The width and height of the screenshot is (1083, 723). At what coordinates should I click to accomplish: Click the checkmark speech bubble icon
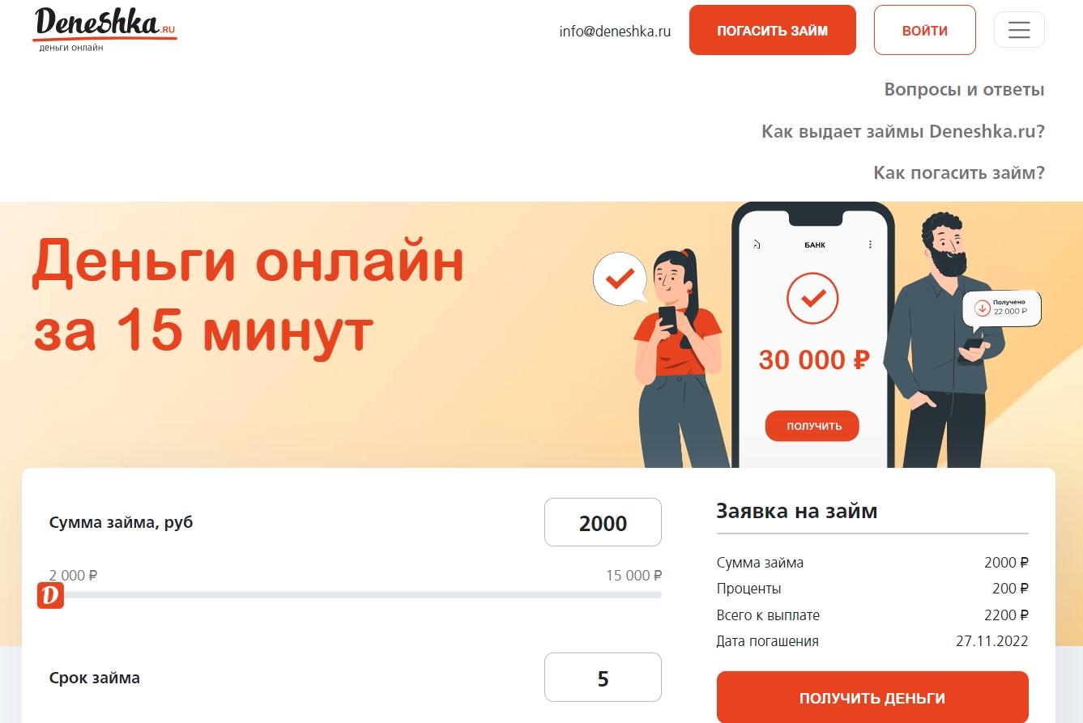click(x=620, y=279)
